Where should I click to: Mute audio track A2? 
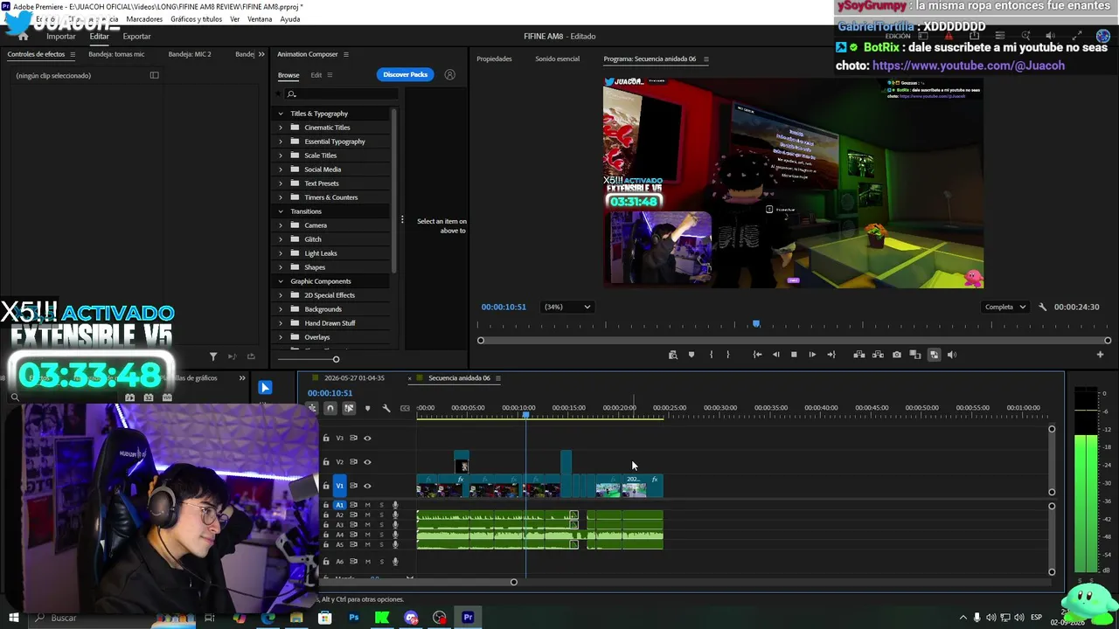[x=367, y=515]
